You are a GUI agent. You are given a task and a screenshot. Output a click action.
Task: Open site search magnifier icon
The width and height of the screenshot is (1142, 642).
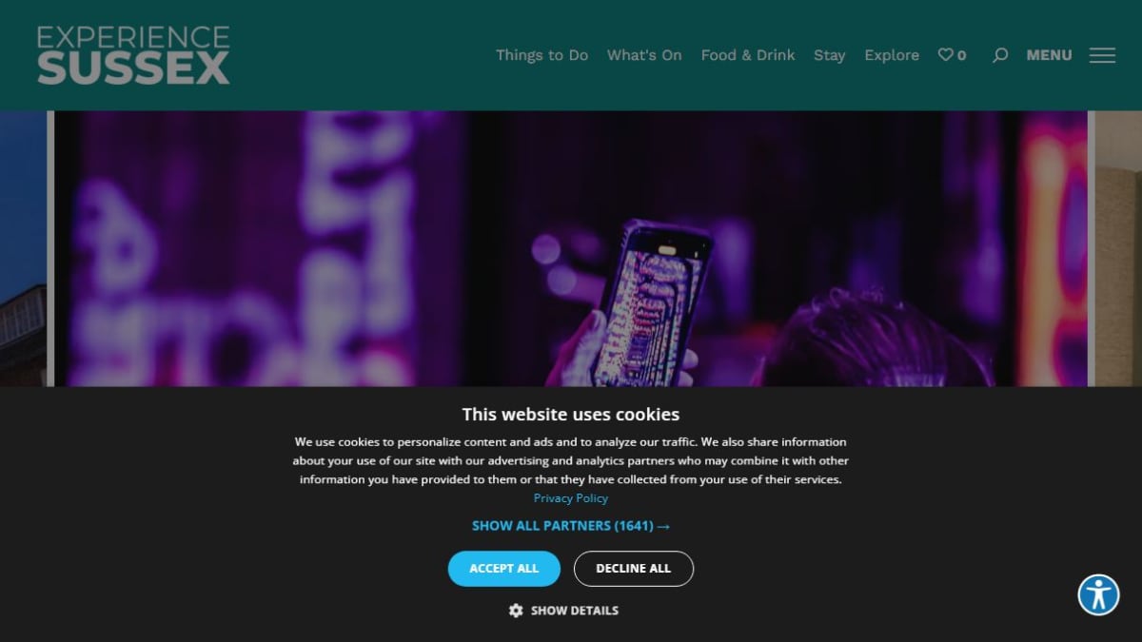click(x=999, y=55)
